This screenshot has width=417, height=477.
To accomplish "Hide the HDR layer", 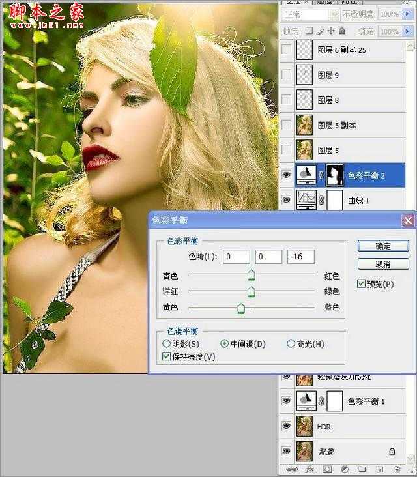I will coord(286,426).
